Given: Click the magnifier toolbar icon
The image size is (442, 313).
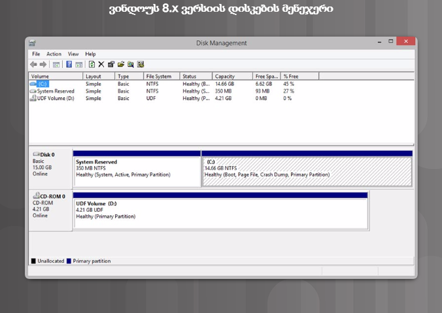Looking at the screenshot, I should pyautogui.click(x=131, y=64).
